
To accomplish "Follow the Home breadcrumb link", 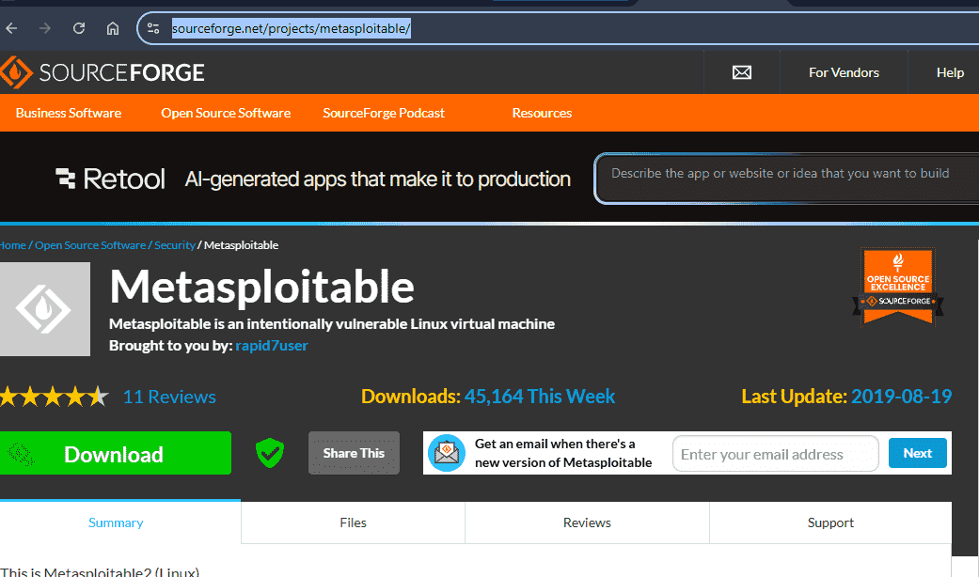I will 12,245.
